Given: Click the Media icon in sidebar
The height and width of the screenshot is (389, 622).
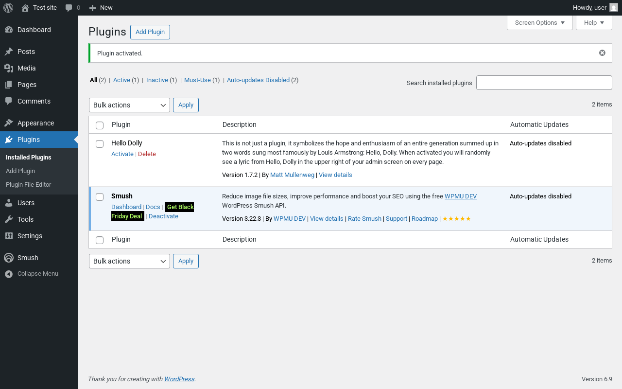Looking at the screenshot, I should [x=9, y=68].
